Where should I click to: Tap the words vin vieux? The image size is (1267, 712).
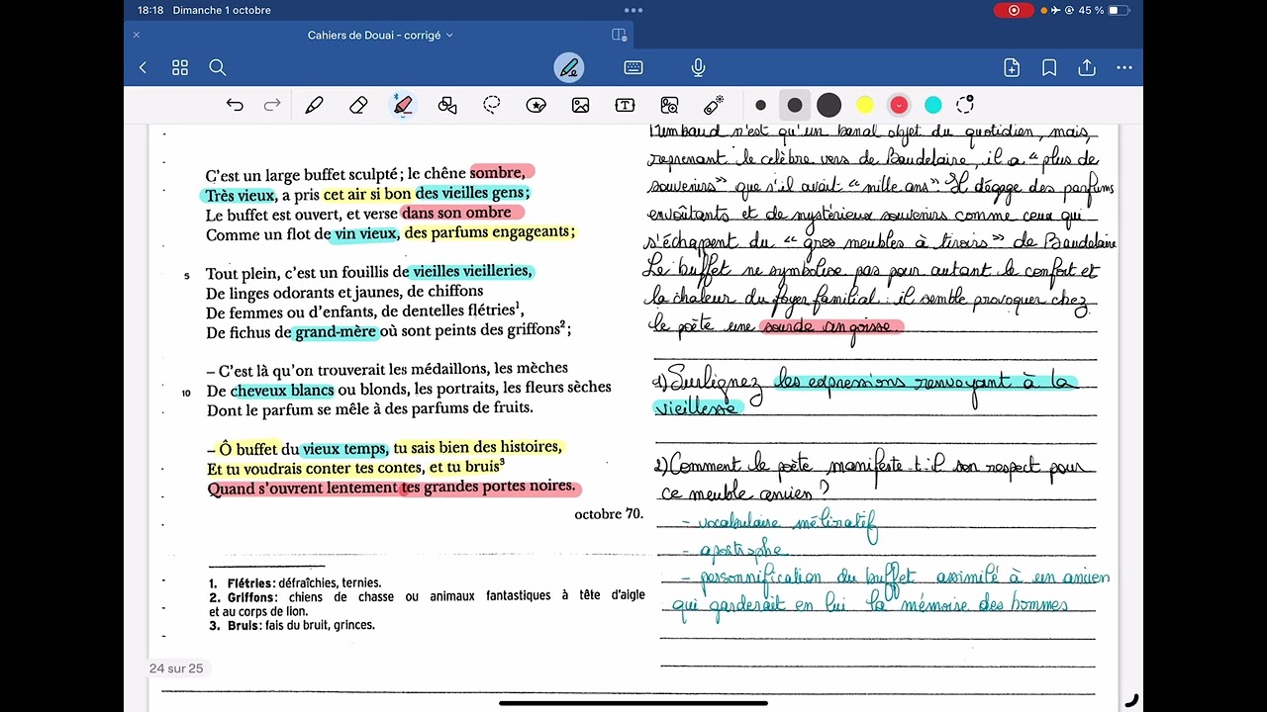click(x=365, y=234)
